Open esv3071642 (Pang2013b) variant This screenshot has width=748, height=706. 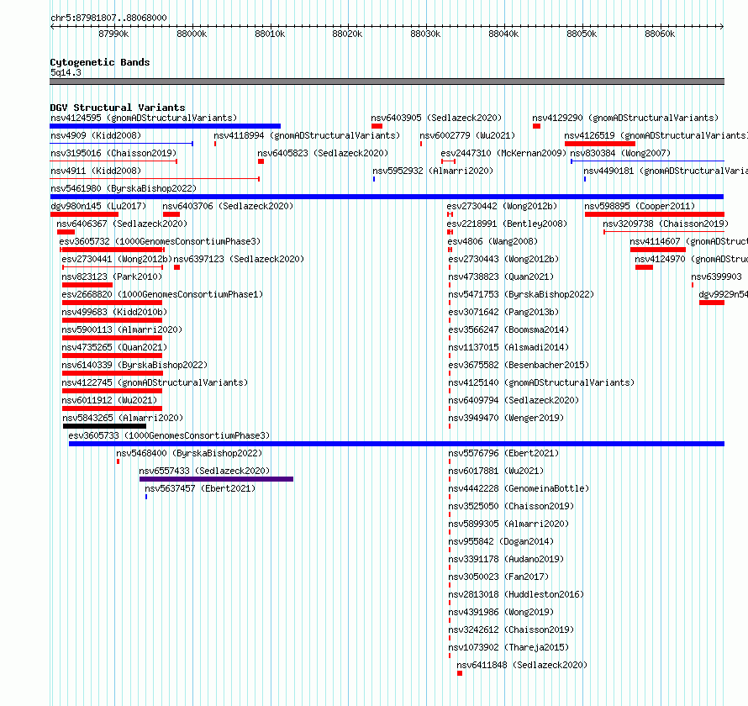coord(503,312)
